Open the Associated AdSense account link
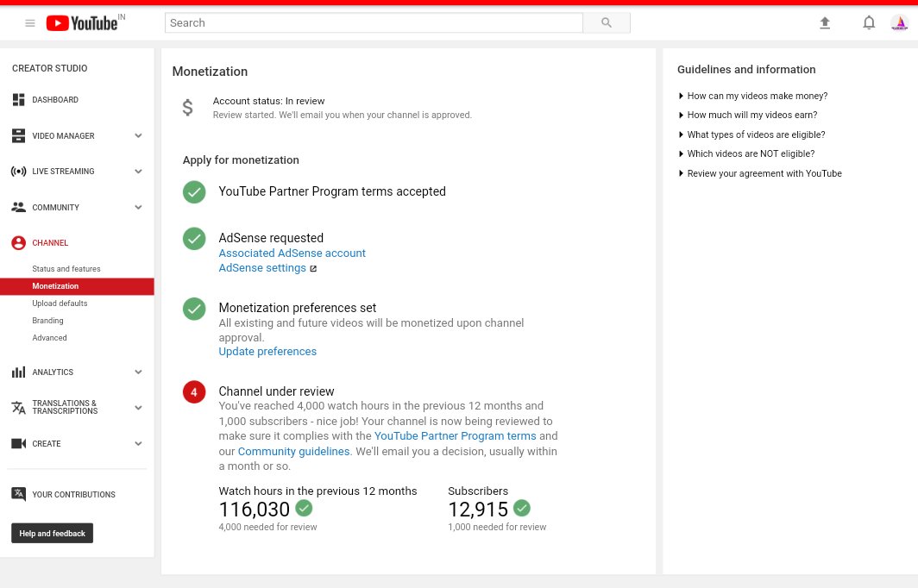 (292, 253)
